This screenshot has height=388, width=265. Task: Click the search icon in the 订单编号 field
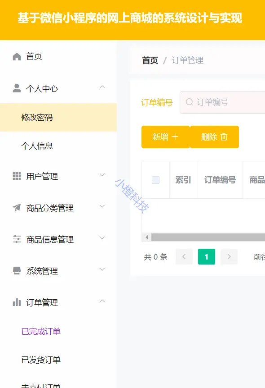pos(189,102)
